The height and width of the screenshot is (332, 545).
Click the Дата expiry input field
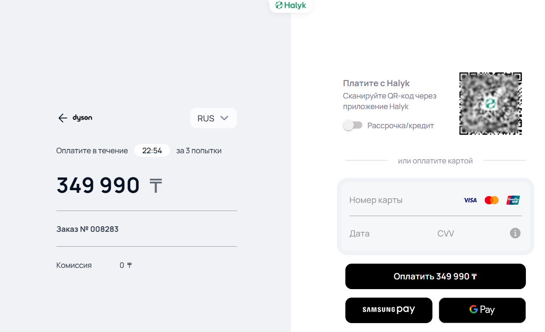pyautogui.click(x=382, y=234)
